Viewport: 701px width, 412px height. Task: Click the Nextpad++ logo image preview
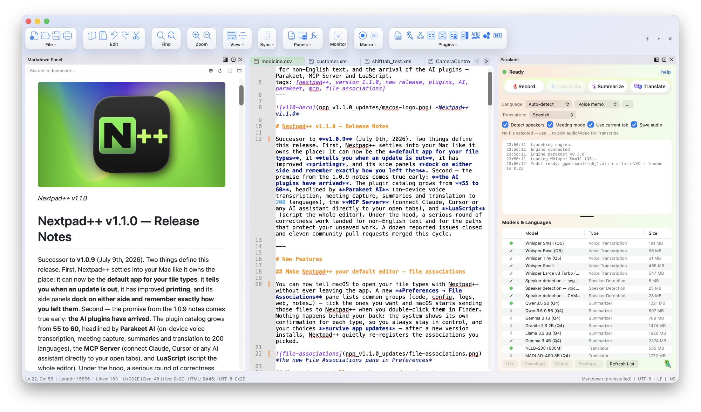[x=131, y=135]
